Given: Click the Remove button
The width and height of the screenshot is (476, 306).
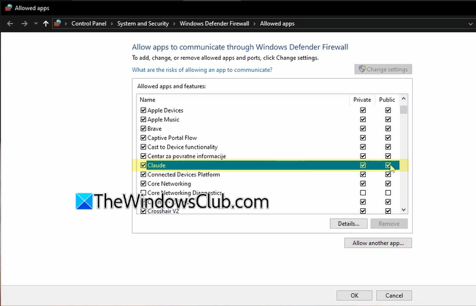Looking at the screenshot, I should click(x=389, y=224).
